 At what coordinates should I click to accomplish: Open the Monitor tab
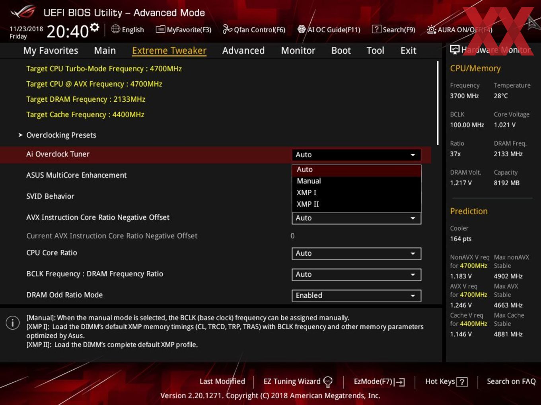click(298, 50)
